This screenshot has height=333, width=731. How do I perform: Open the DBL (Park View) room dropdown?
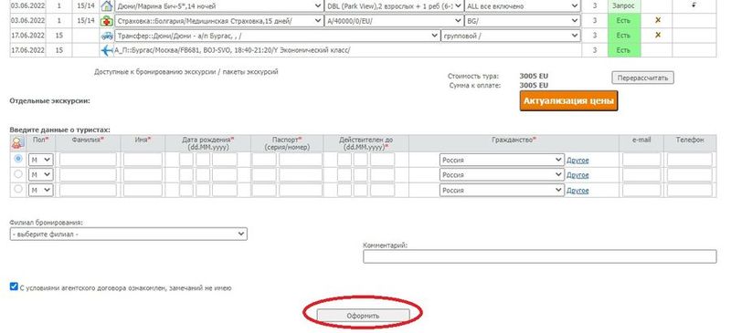point(394,6)
